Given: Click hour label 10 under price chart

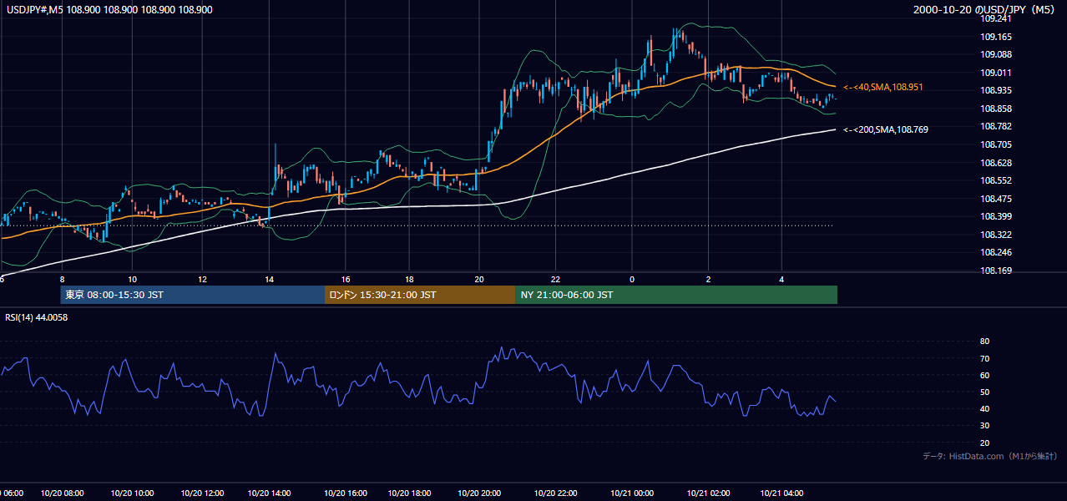Looking at the screenshot, I should click(x=132, y=279).
